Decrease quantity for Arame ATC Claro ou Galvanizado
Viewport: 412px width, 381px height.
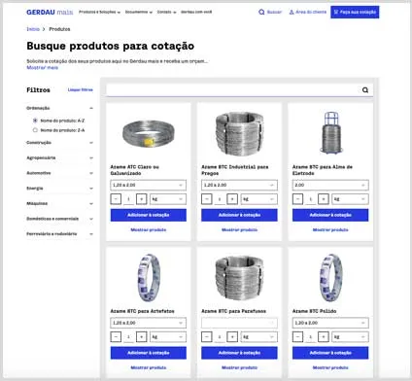tap(116, 199)
